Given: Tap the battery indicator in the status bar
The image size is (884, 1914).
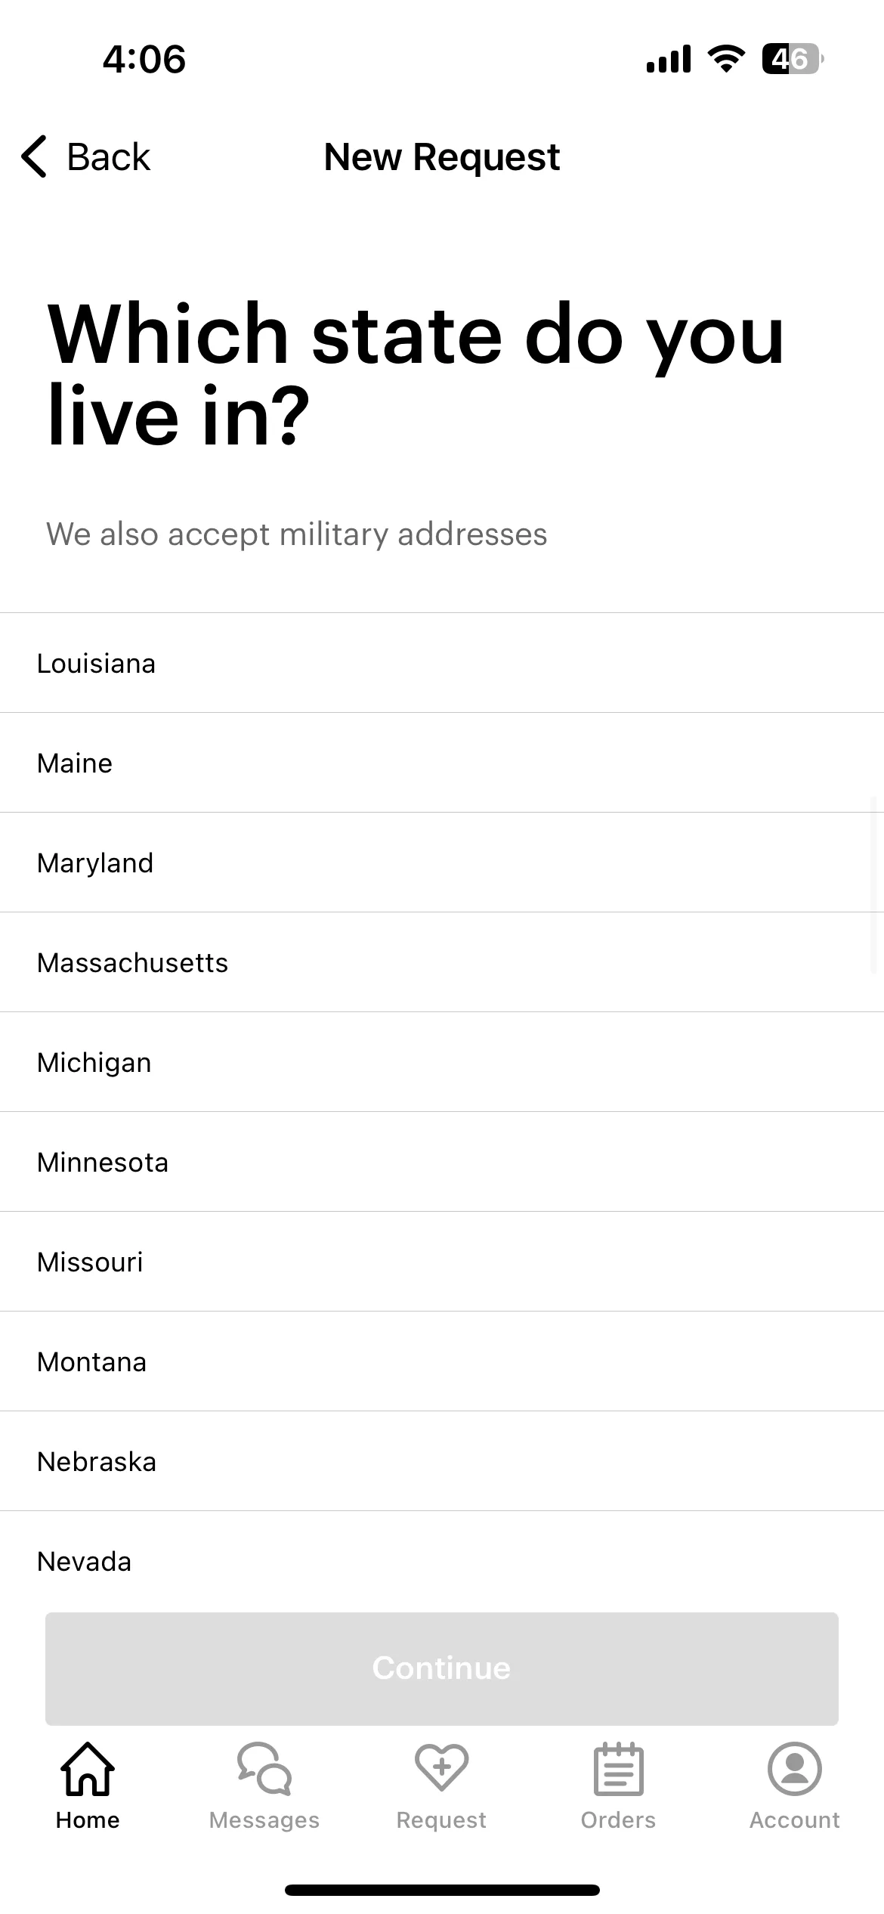Looking at the screenshot, I should click(793, 59).
